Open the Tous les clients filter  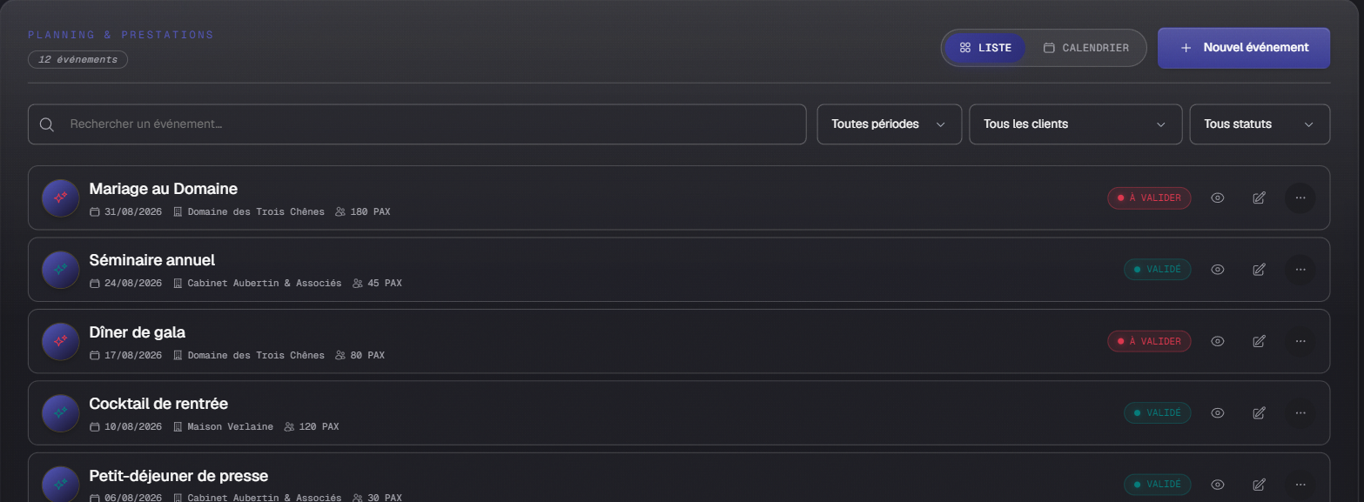click(x=1075, y=124)
